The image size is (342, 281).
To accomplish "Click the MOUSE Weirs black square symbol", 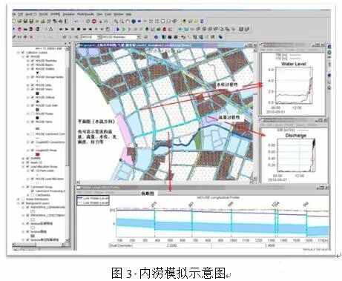I will click(37, 93).
